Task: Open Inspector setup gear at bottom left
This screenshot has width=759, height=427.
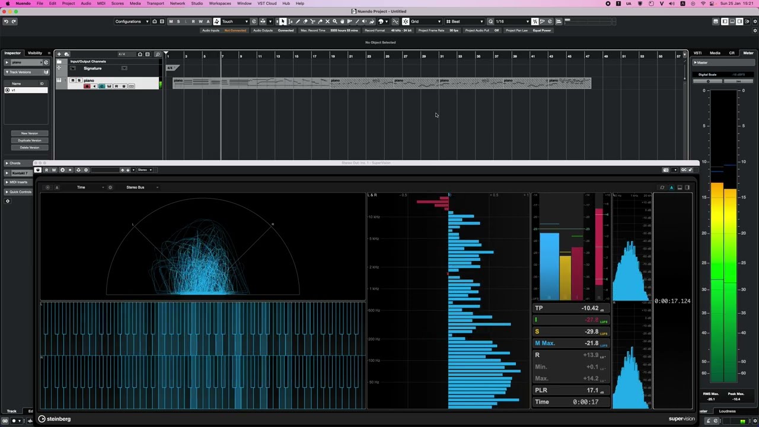Action: pyautogui.click(x=8, y=201)
